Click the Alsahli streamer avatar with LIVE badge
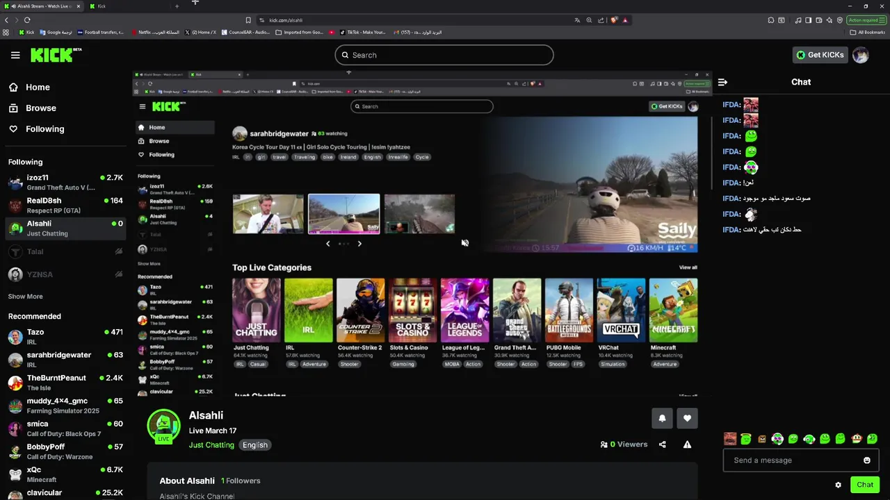Screen dimensions: 890x500 (x=164, y=426)
